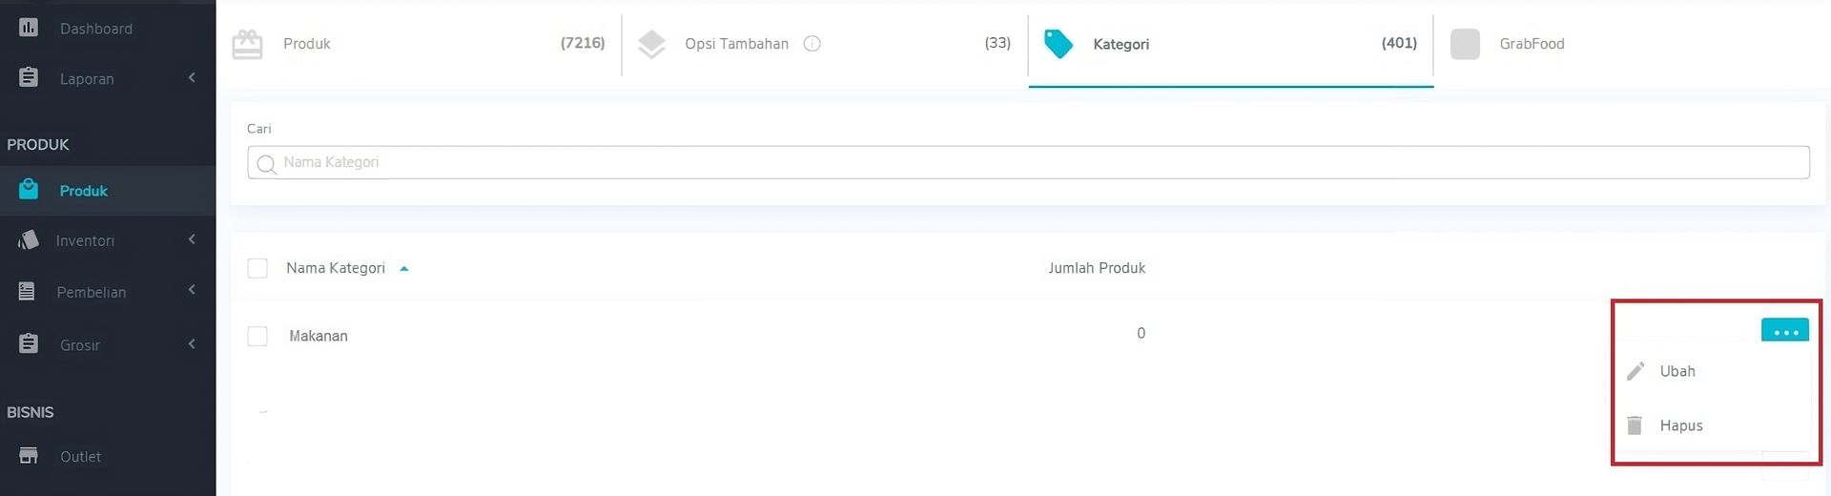This screenshot has height=496, width=1831.
Task: Choose Ubah from the row menu
Action: pos(1712,371)
